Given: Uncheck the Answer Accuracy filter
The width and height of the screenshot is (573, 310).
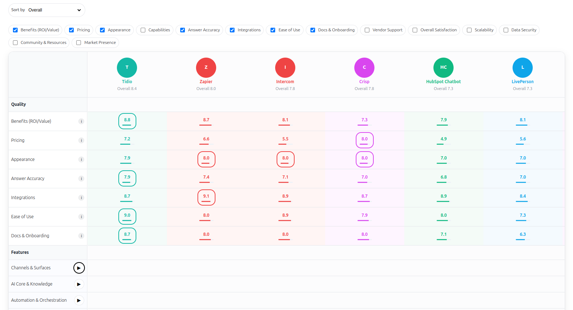Looking at the screenshot, I should click(183, 30).
